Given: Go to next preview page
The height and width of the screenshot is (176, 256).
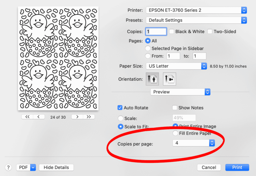Looking at the screenshot, I should [x=77, y=117].
